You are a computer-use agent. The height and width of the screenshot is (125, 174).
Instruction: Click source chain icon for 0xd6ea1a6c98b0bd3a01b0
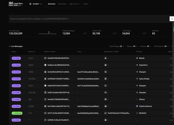[x=45, y=65]
